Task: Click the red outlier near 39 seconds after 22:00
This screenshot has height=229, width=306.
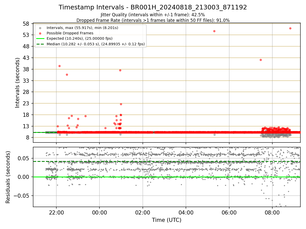Action: (x=59, y=66)
